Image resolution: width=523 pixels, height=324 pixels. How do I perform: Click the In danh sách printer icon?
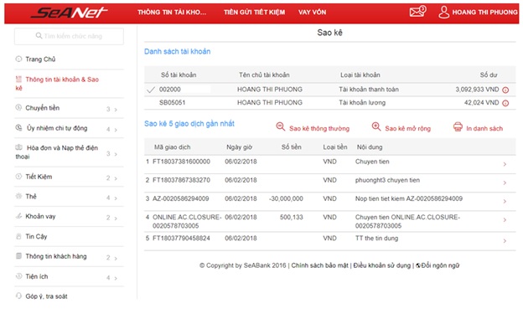click(x=458, y=127)
